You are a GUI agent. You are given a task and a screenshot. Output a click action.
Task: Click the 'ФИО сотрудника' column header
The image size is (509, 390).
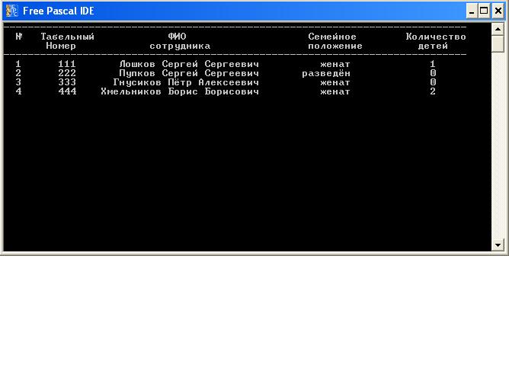[179, 41]
